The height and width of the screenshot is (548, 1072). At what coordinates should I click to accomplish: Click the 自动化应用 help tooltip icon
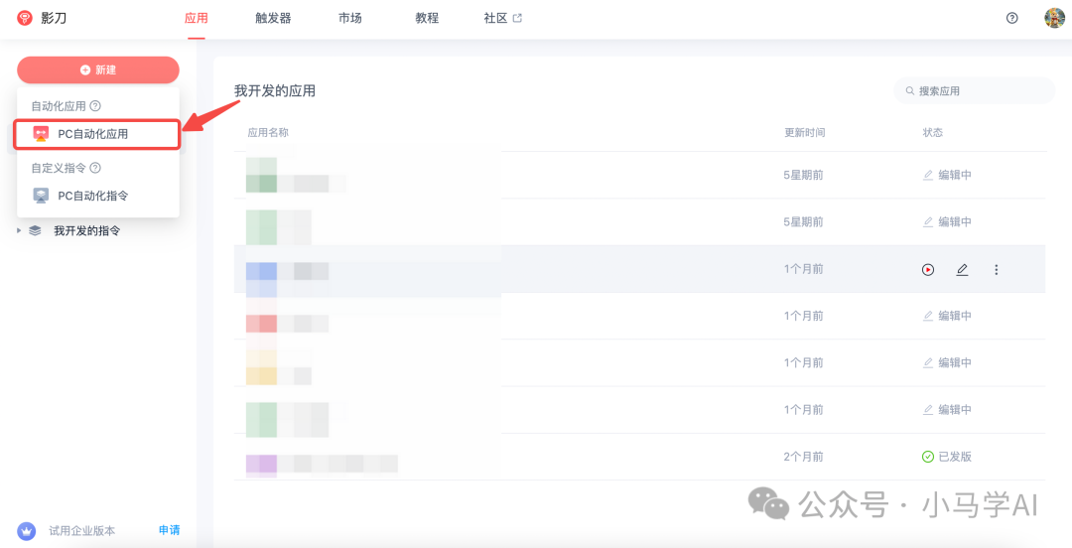(x=95, y=105)
